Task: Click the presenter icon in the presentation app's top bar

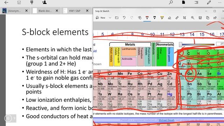Action: click(32, 2)
